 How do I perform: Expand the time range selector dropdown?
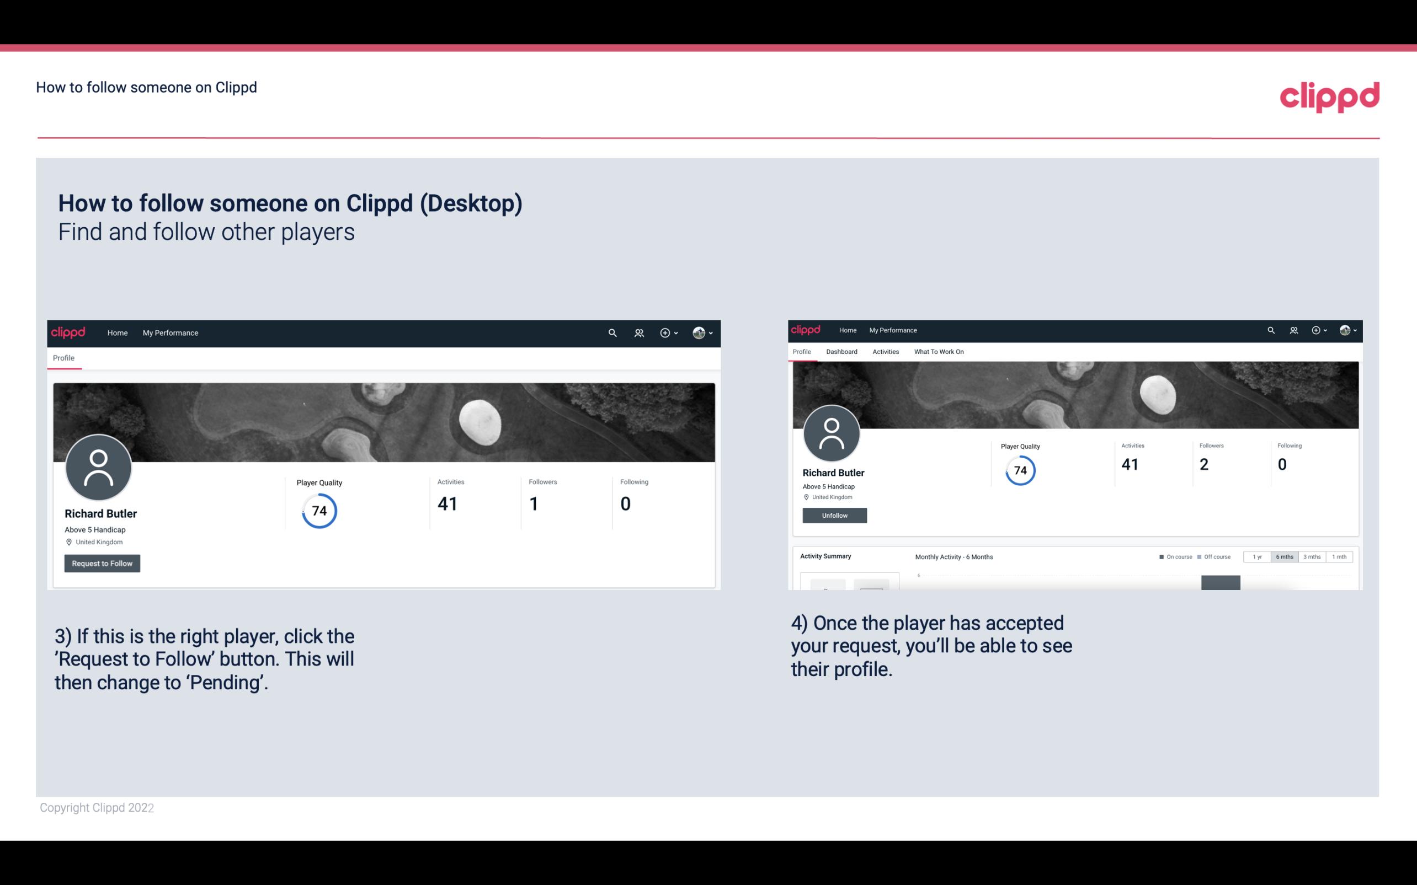pos(1285,557)
